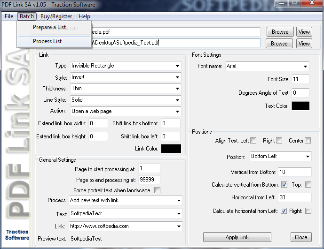Screen dimensions: 324x249
Task: Open the Help menu
Action: click(84, 16)
